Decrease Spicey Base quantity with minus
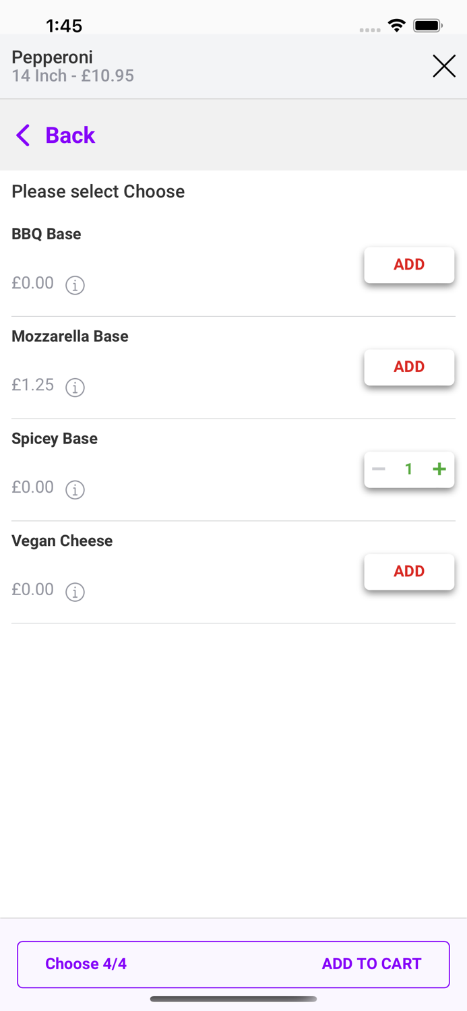The width and height of the screenshot is (467, 1011). click(379, 469)
